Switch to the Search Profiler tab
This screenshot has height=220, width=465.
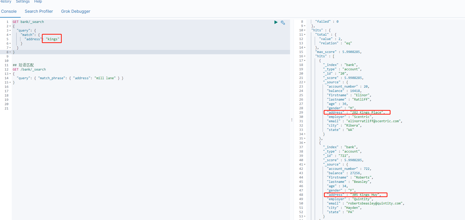tap(39, 11)
